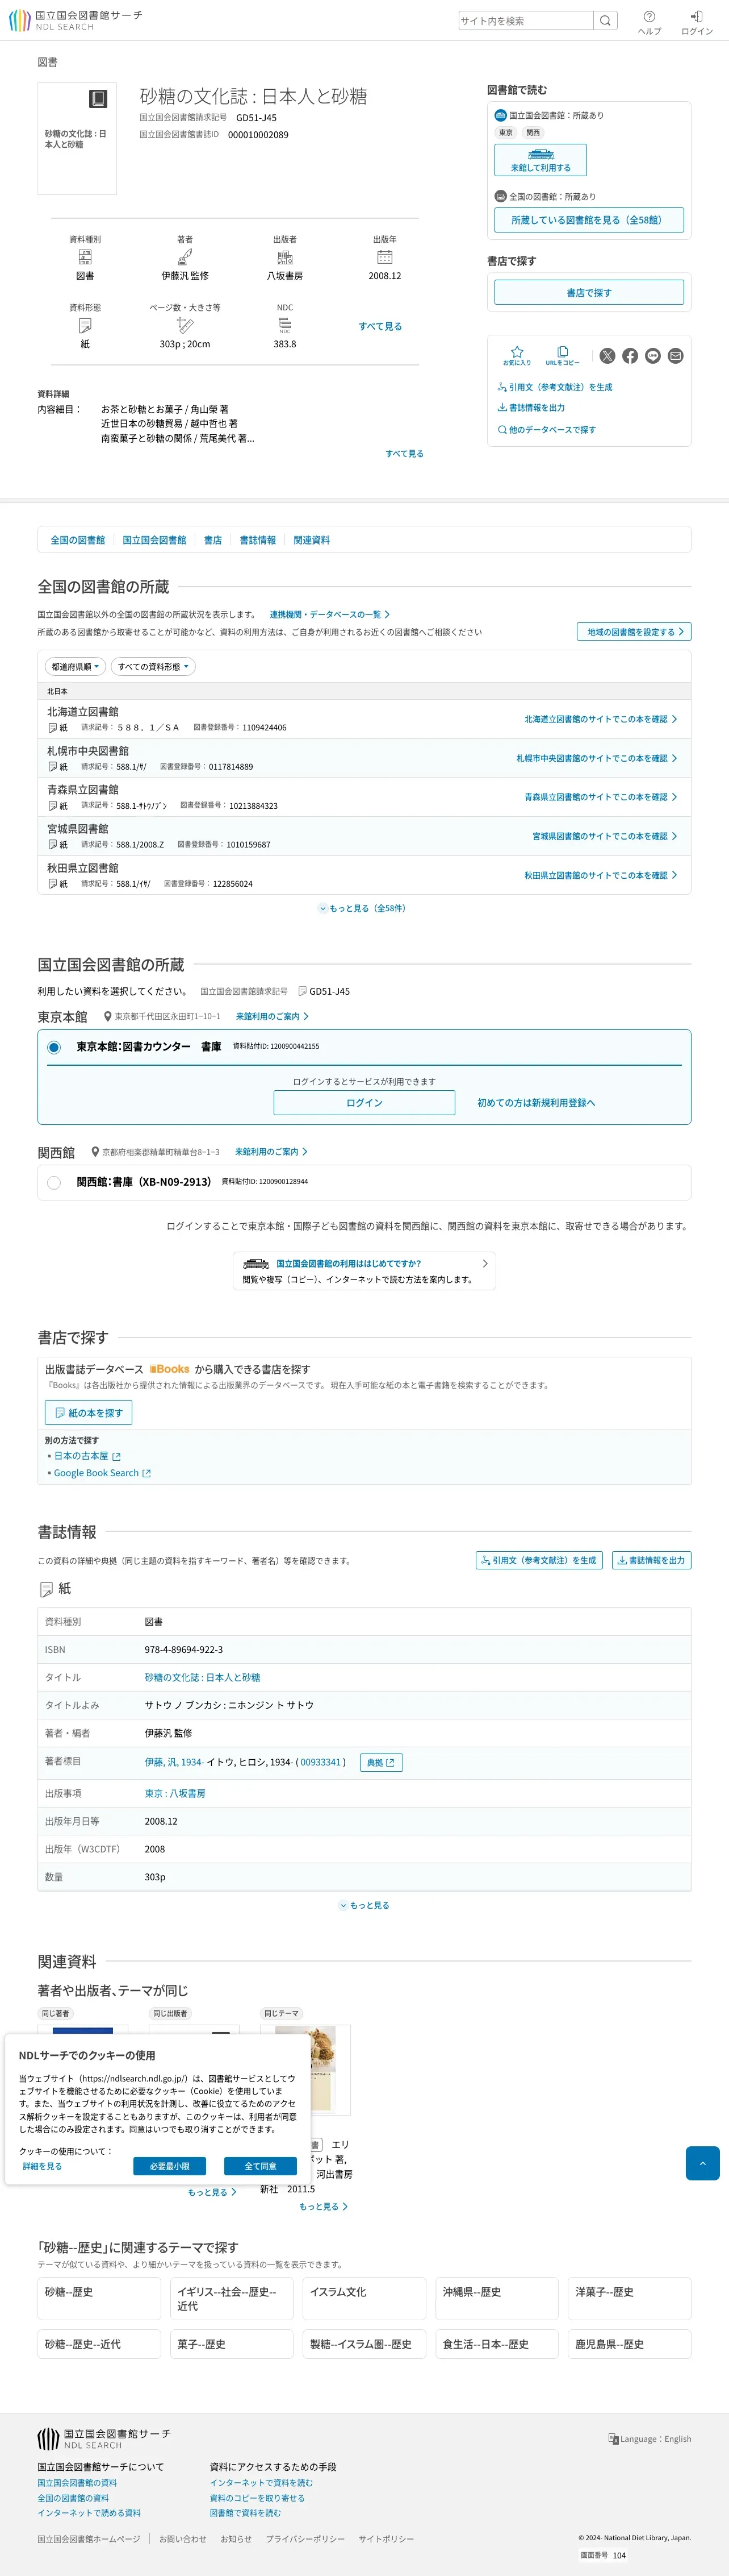Open 秋田県立図書館のサイトでこの本を確認
Screen dimensions: 729x2576
(600, 875)
